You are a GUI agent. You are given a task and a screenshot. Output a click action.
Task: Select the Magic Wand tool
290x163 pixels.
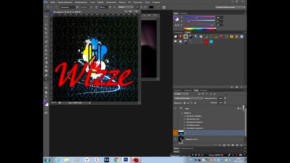(x=46, y=29)
